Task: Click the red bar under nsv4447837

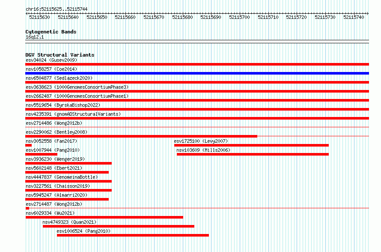Action: [68, 181]
